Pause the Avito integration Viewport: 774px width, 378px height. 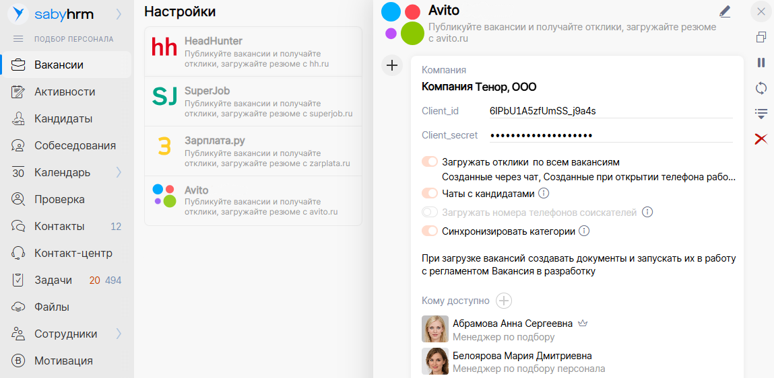pyautogui.click(x=761, y=63)
